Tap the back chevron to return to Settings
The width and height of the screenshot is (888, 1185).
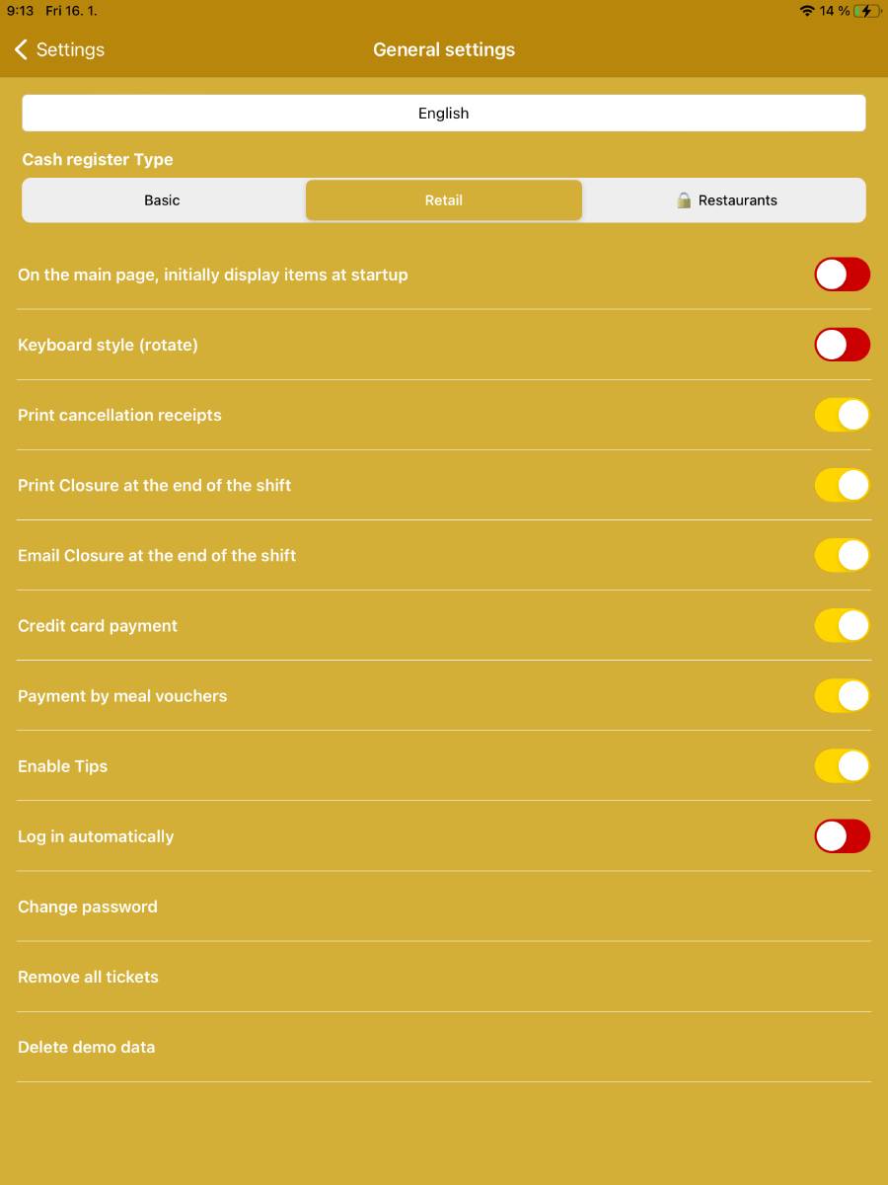click(x=20, y=49)
